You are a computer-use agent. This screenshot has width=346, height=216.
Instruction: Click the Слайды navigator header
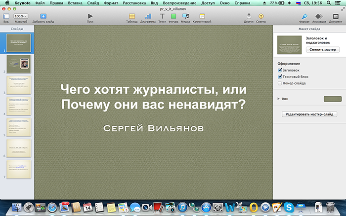point(17,29)
